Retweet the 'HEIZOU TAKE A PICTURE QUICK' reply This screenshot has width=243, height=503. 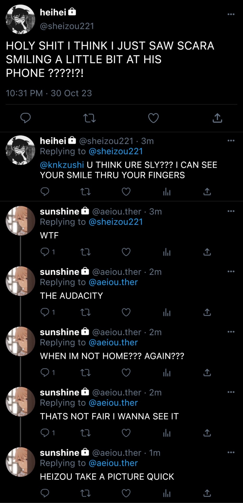pos(85,493)
